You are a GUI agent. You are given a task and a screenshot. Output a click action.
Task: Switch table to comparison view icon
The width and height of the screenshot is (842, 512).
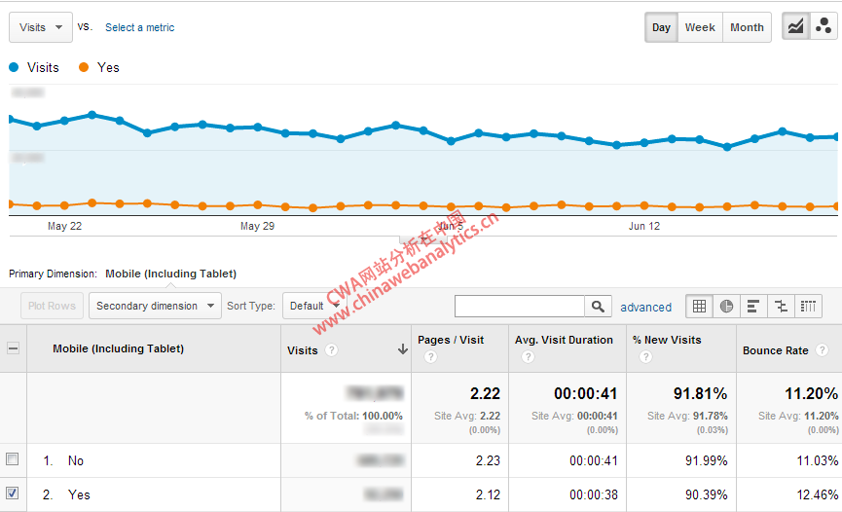[781, 306]
